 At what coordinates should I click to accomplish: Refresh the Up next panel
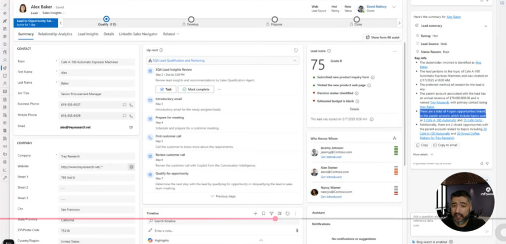click(x=295, y=50)
